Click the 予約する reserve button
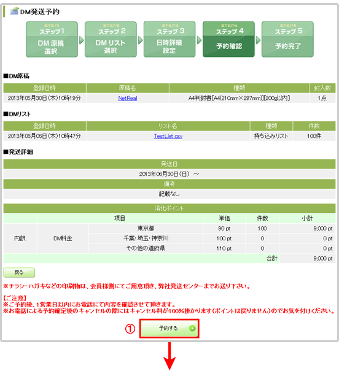Image resolution: width=339 pixels, height=374 pixels. (x=169, y=329)
